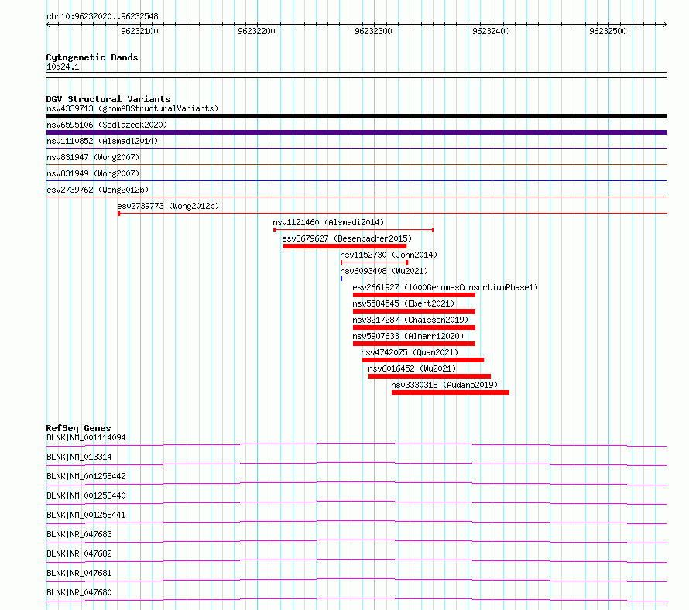The image size is (689, 610).
Task: Open nsv3330318 (Audano2019) label
Action: tap(444, 385)
